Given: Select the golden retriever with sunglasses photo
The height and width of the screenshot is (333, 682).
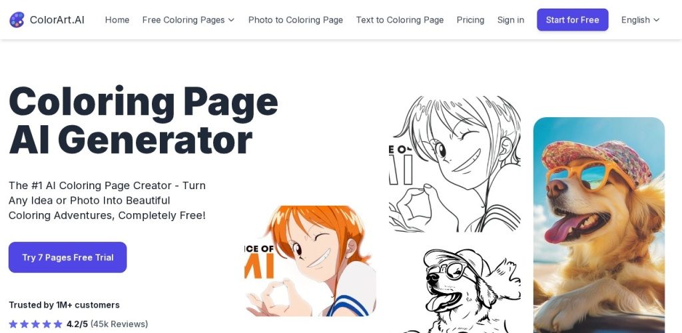Looking at the screenshot, I should point(599,224).
